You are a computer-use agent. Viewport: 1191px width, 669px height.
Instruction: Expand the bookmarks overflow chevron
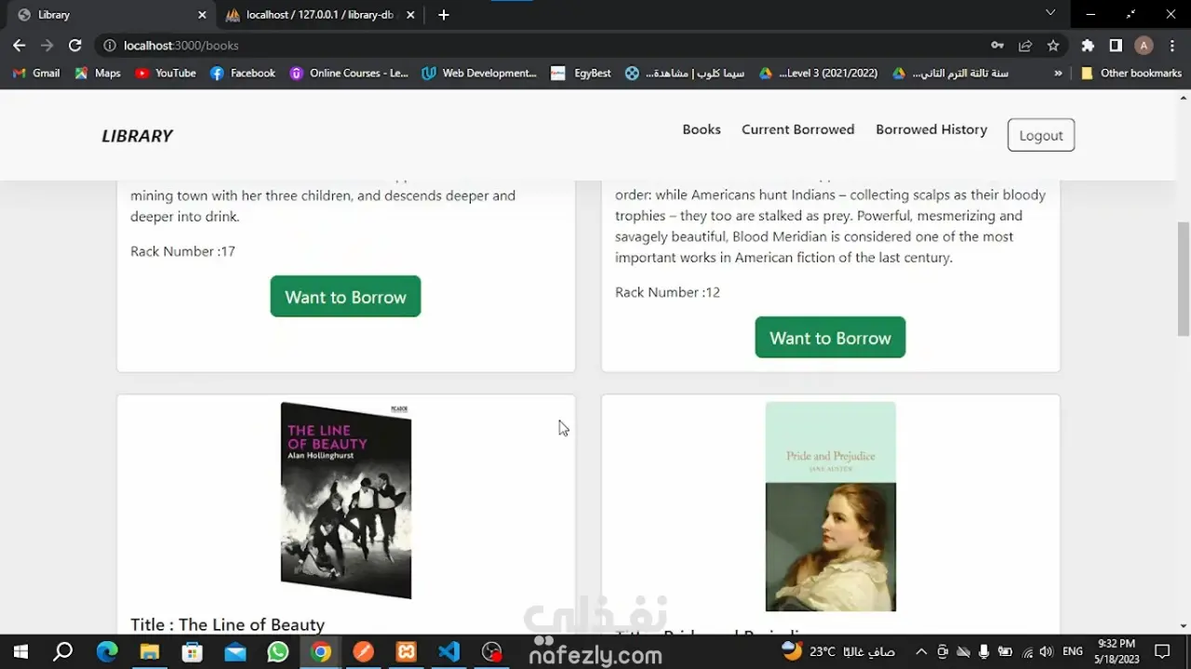(1060, 73)
